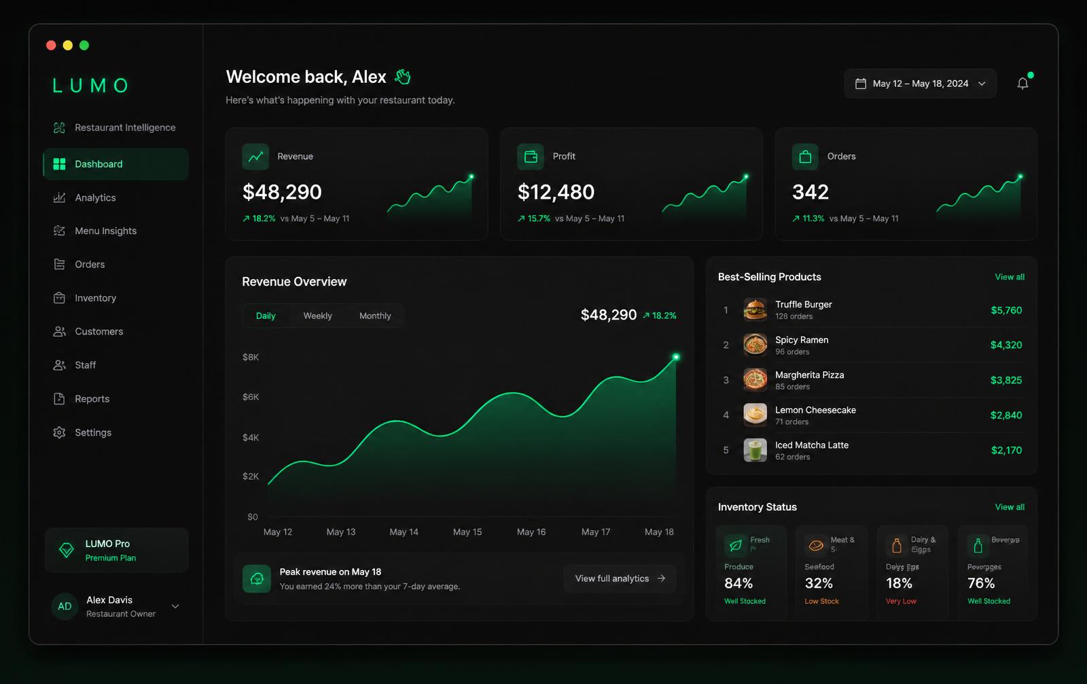Click the LUMO logo
This screenshot has height=684, width=1087.
coord(90,85)
